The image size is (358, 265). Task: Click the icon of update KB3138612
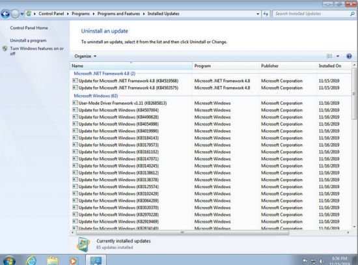point(75,173)
